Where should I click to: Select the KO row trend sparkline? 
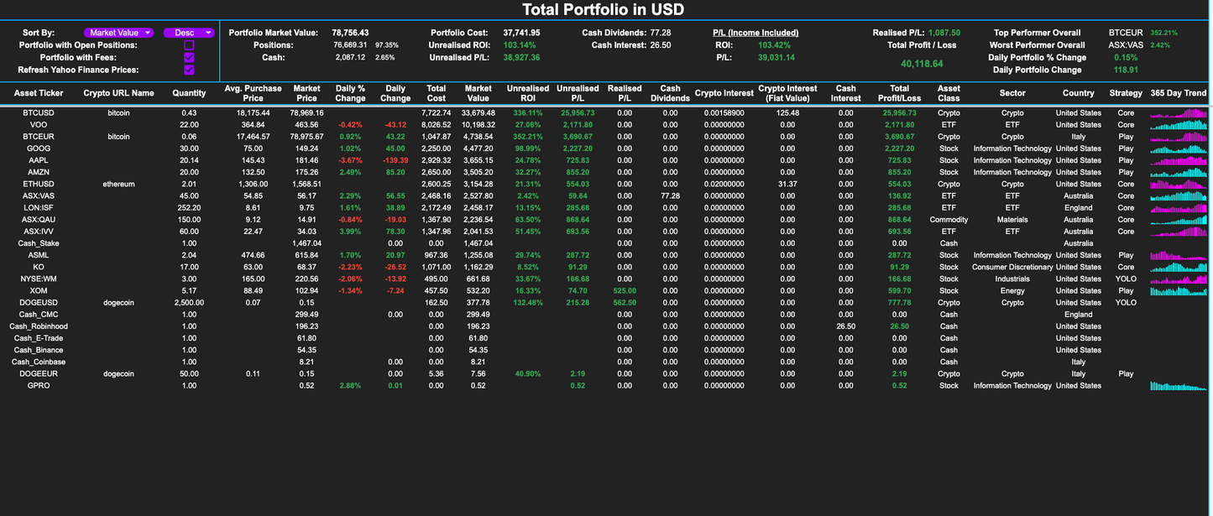[x=1179, y=267]
